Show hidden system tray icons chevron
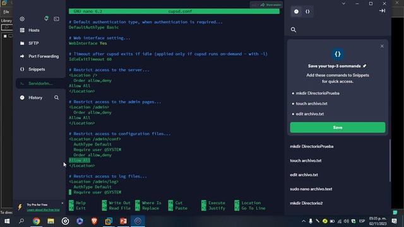Viewport: 404px width, 227px height. click(x=304, y=221)
